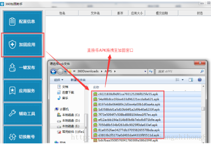Minimize the 360加固助手 window
Screen dimensions: 211x145
tap(202, 3)
